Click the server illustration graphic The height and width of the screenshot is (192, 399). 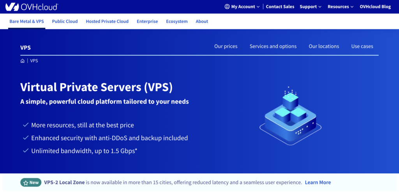click(x=290, y=116)
